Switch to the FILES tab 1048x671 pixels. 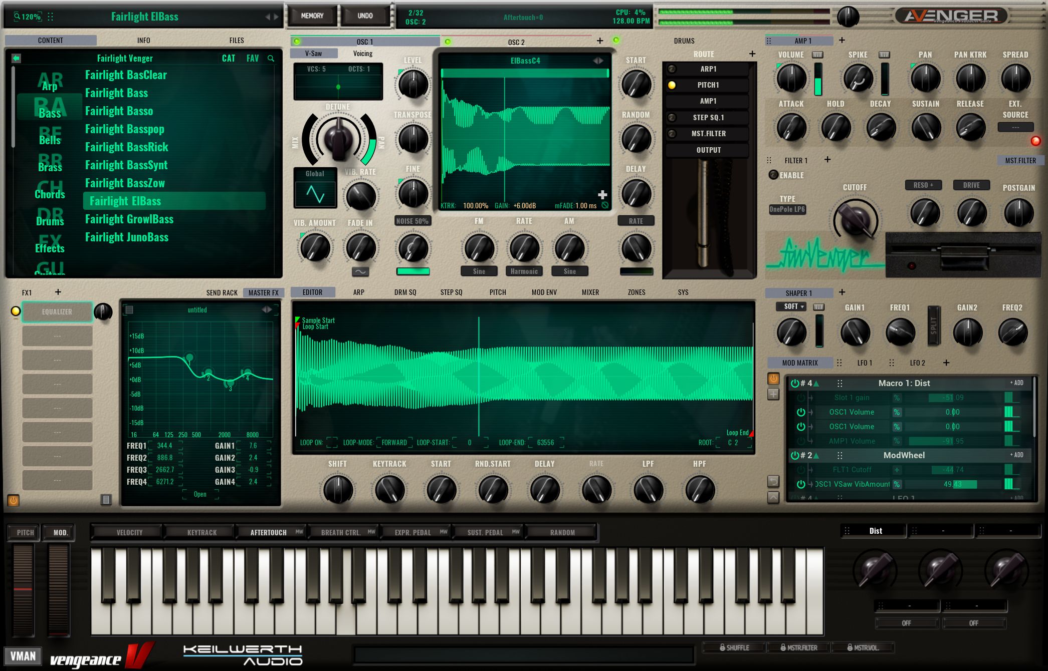pyautogui.click(x=237, y=41)
